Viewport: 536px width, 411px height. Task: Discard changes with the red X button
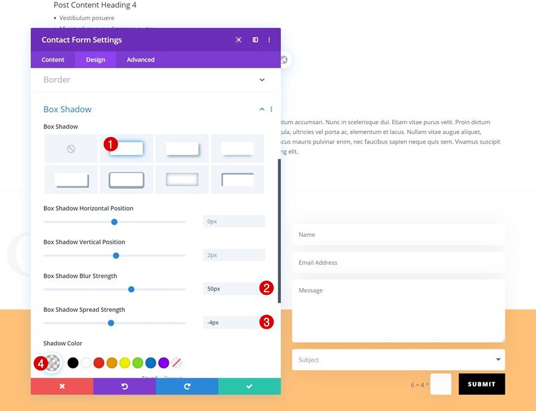(x=61, y=386)
